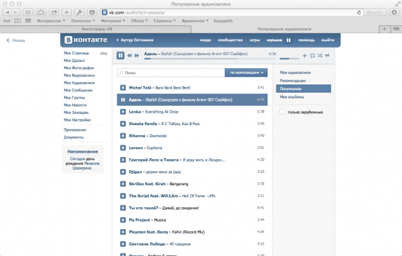The width and height of the screenshot is (402, 256).
Task: Focus the Поиск audio search field
Action: point(171,73)
